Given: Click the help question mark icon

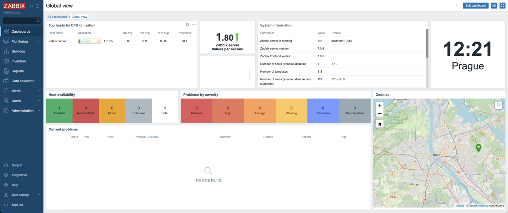Looking at the screenshot, I should 456,5.
